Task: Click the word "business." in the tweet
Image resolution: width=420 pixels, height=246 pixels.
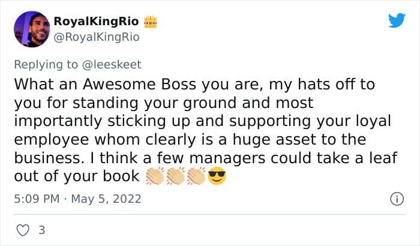Action: tap(47, 158)
